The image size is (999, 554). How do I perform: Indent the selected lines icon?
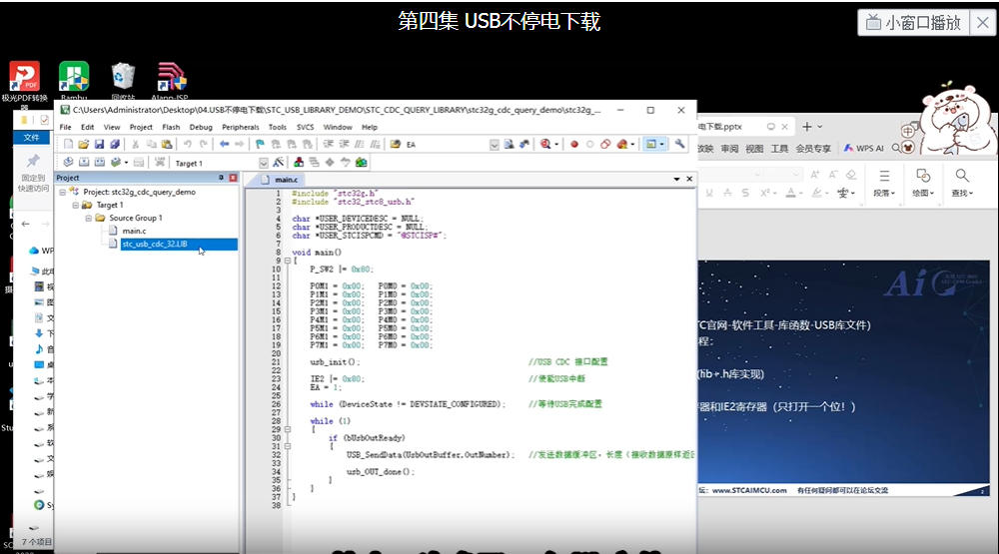[328, 145]
